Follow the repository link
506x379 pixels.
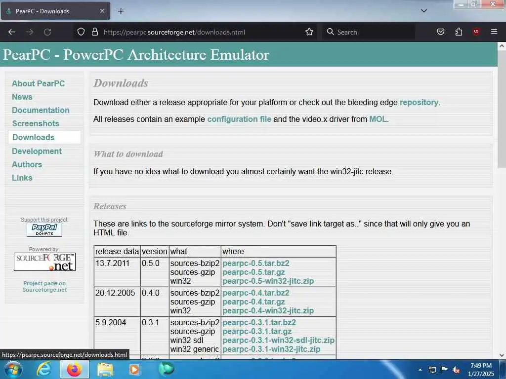pos(419,103)
